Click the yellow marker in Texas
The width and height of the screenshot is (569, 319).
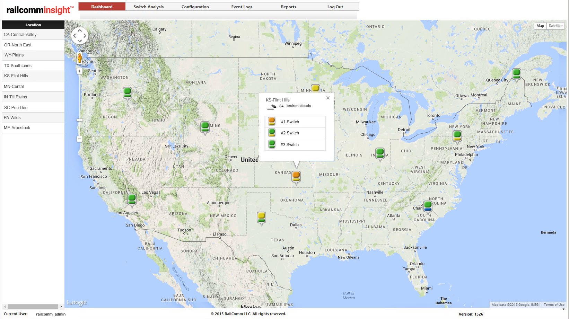point(261,218)
